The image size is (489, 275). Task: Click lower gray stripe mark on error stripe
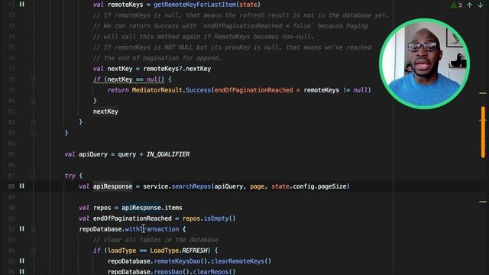483,202
